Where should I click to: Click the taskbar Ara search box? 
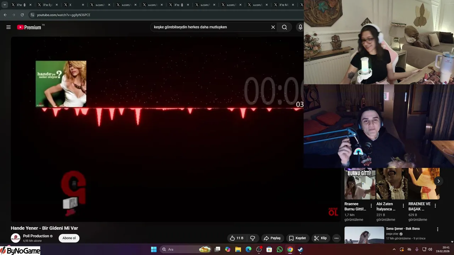(186, 249)
